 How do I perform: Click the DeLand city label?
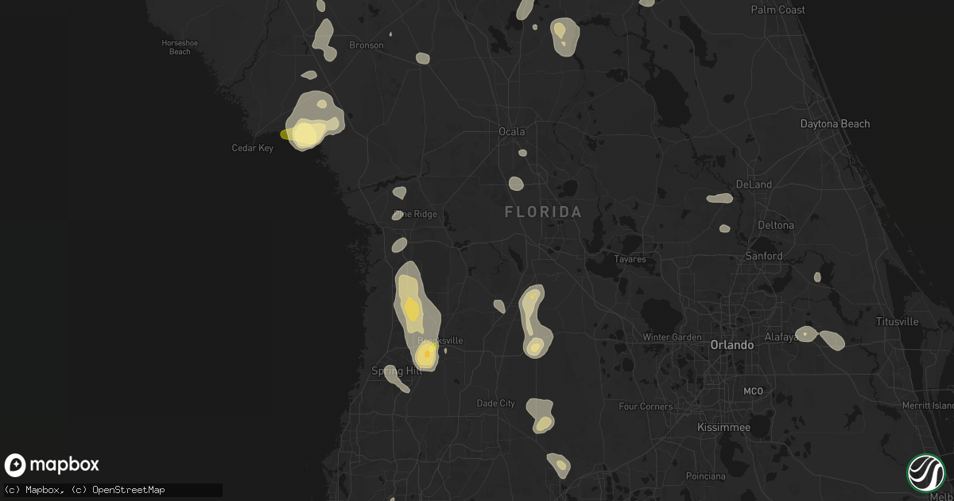point(754,184)
